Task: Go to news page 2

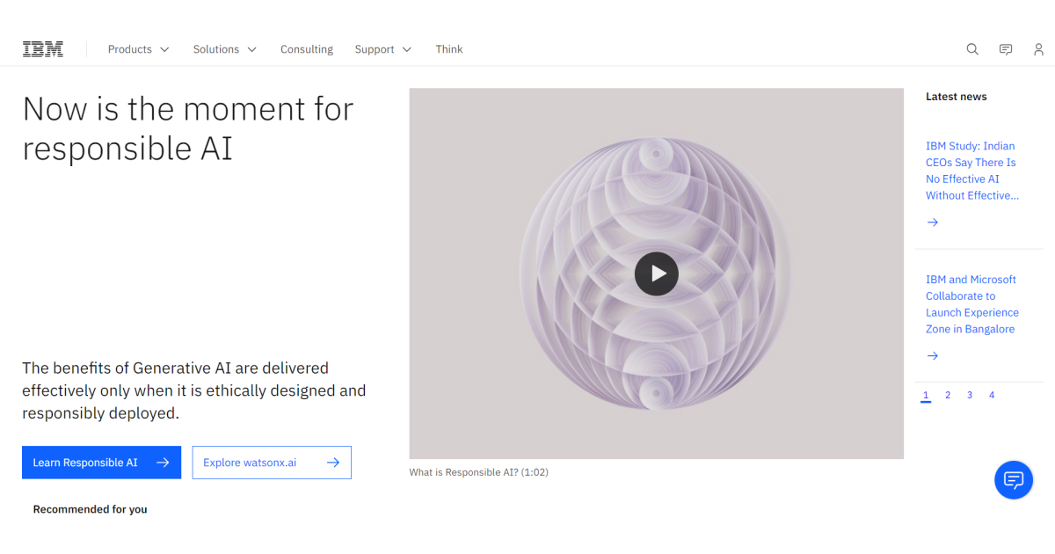Action: click(948, 396)
